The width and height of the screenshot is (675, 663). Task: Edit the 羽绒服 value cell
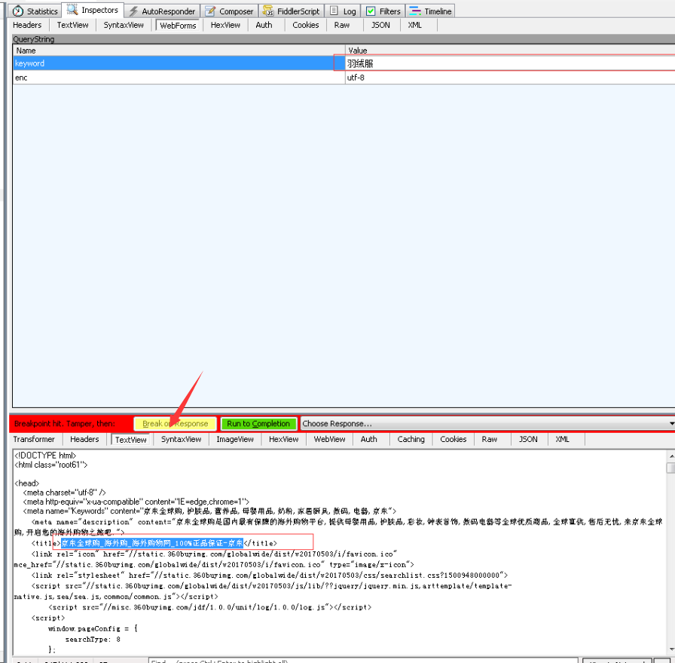click(510, 63)
